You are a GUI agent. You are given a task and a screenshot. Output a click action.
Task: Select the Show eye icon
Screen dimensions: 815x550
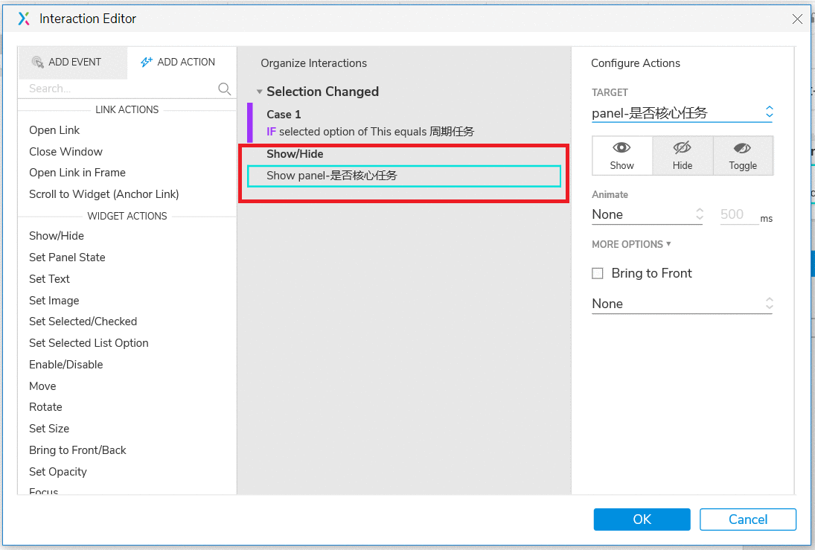point(621,148)
